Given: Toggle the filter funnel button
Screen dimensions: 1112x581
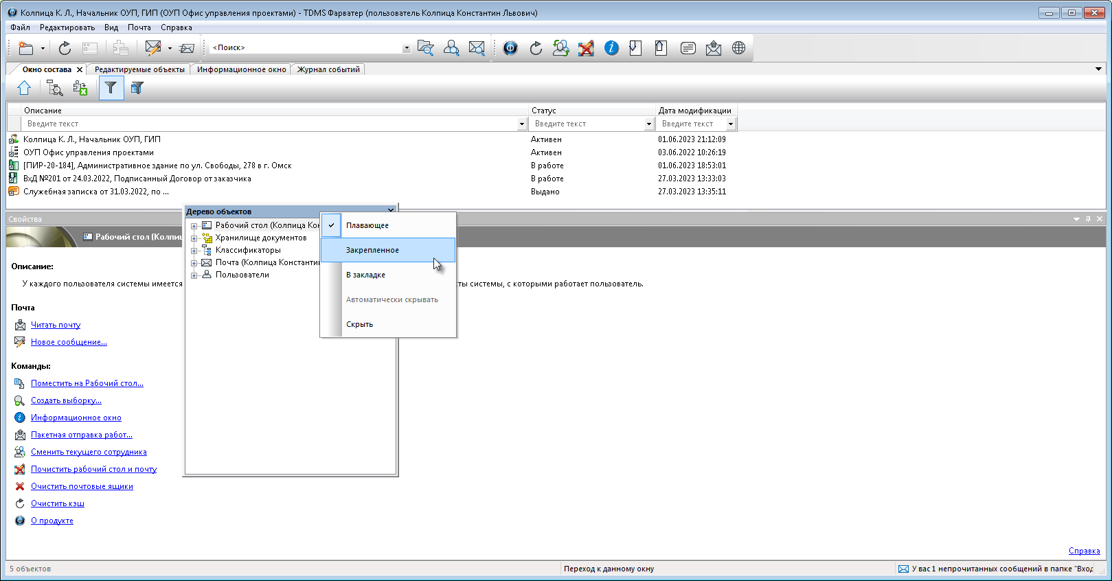Looking at the screenshot, I should coord(111,88).
